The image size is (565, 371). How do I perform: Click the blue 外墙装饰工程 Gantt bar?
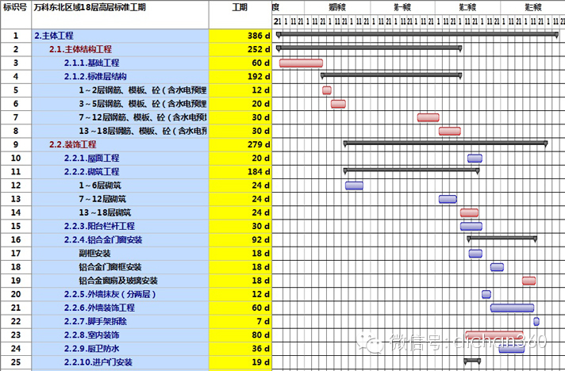click(x=512, y=308)
